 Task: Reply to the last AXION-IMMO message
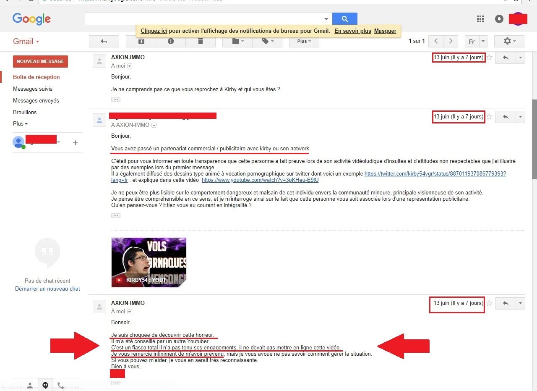[506, 303]
